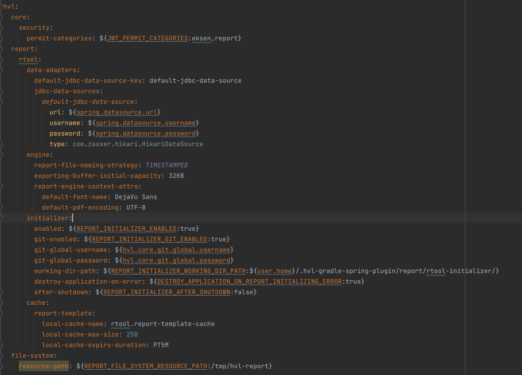Screen dimensions: 522x375
Task: Click the rtool.report-template-cache value
Action: (163, 324)
